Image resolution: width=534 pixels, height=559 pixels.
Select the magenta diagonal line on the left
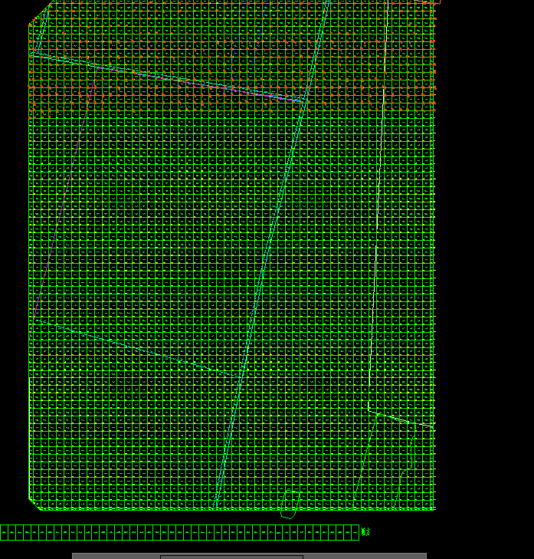(x=64, y=202)
